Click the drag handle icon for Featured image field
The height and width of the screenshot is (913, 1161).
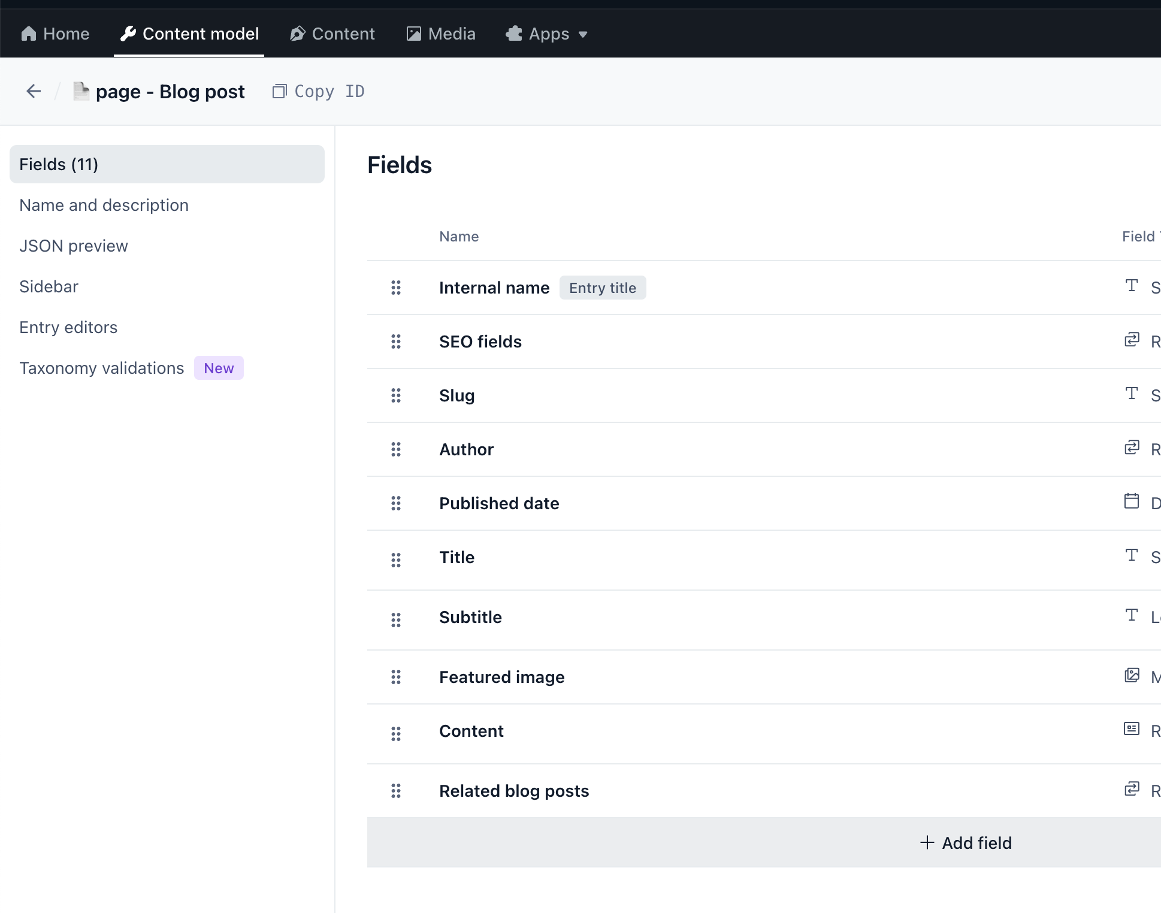397,678
